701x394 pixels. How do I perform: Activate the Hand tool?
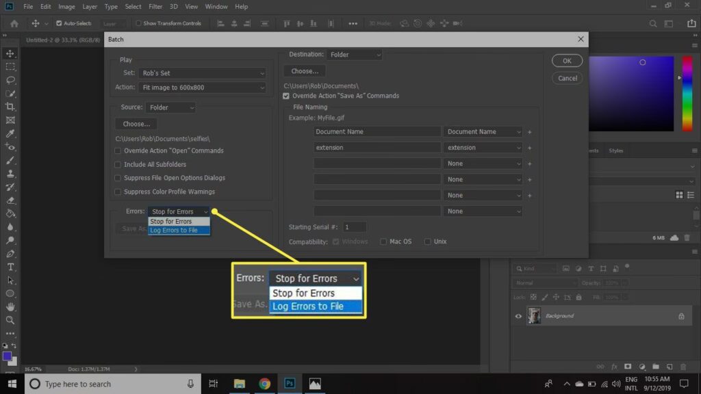coord(10,307)
